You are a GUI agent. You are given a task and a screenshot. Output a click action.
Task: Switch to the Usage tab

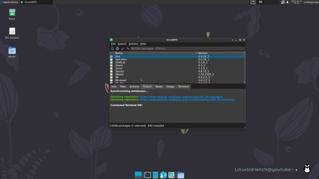point(170,87)
